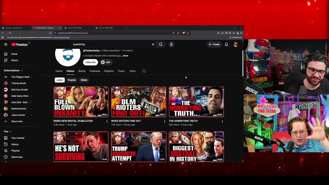Screen dimensions: 329x185
Task: Open the browser apps grid in bookmarks bar
Action: tap(3, 38)
